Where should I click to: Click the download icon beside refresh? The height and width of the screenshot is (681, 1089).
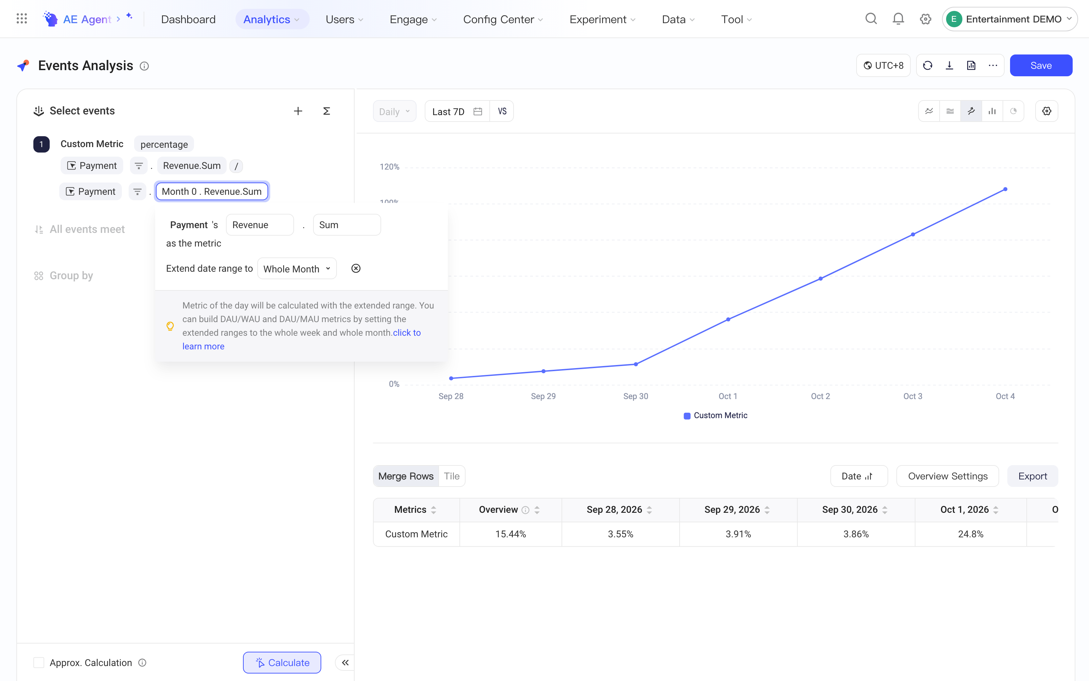pyautogui.click(x=949, y=65)
